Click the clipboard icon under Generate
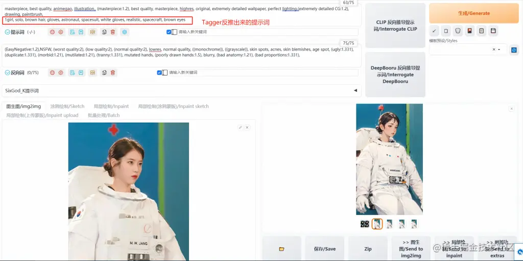 click(481, 31)
